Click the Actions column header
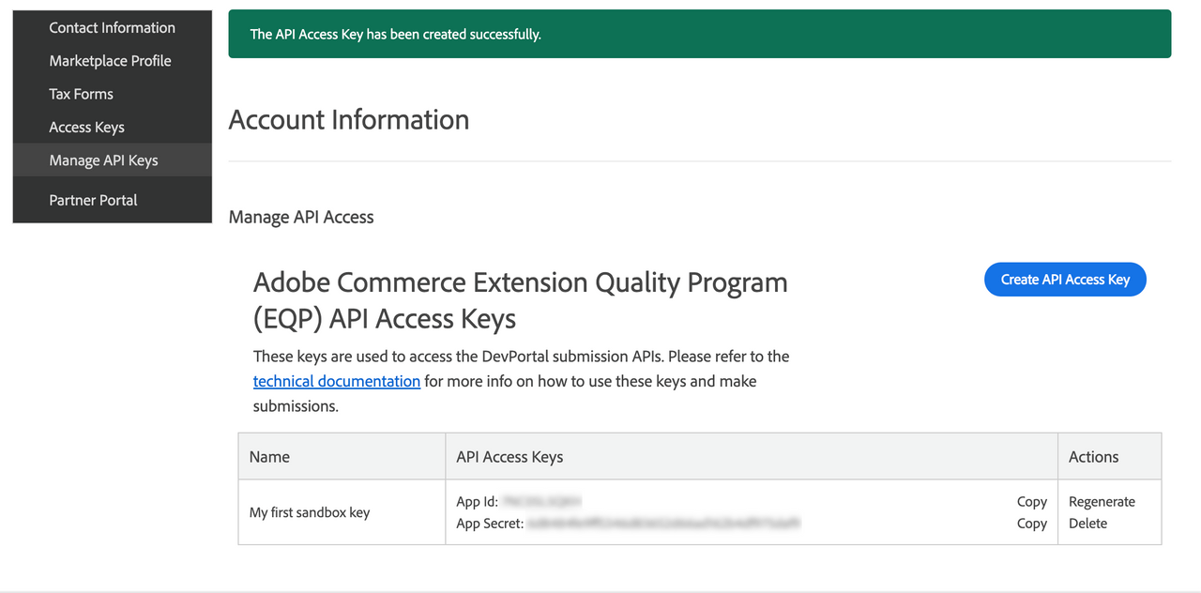The width and height of the screenshot is (1201, 593). tap(1094, 457)
